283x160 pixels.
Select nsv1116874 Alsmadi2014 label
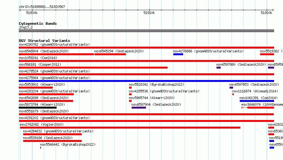coord(255,91)
